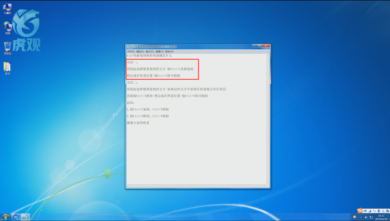Open the Sogou toolbox grid icon
Screen dimensions: 390x221
(x=388, y=211)
